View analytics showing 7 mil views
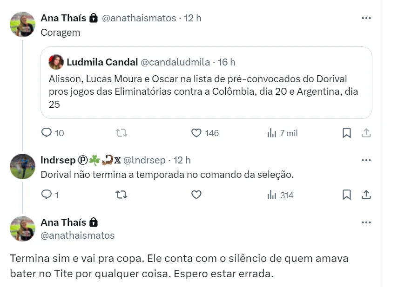 pyautogui.click(x=272, y=133)
